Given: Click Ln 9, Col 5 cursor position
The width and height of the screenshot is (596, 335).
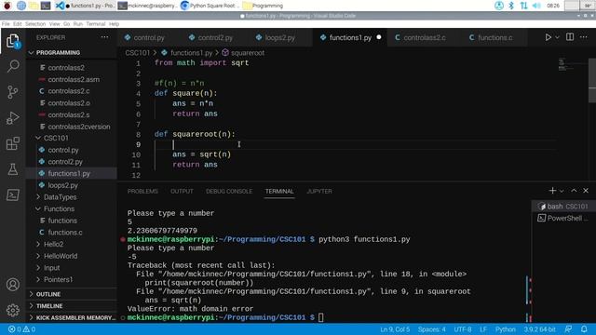Looking at the screenshot, I should (395, 329).
